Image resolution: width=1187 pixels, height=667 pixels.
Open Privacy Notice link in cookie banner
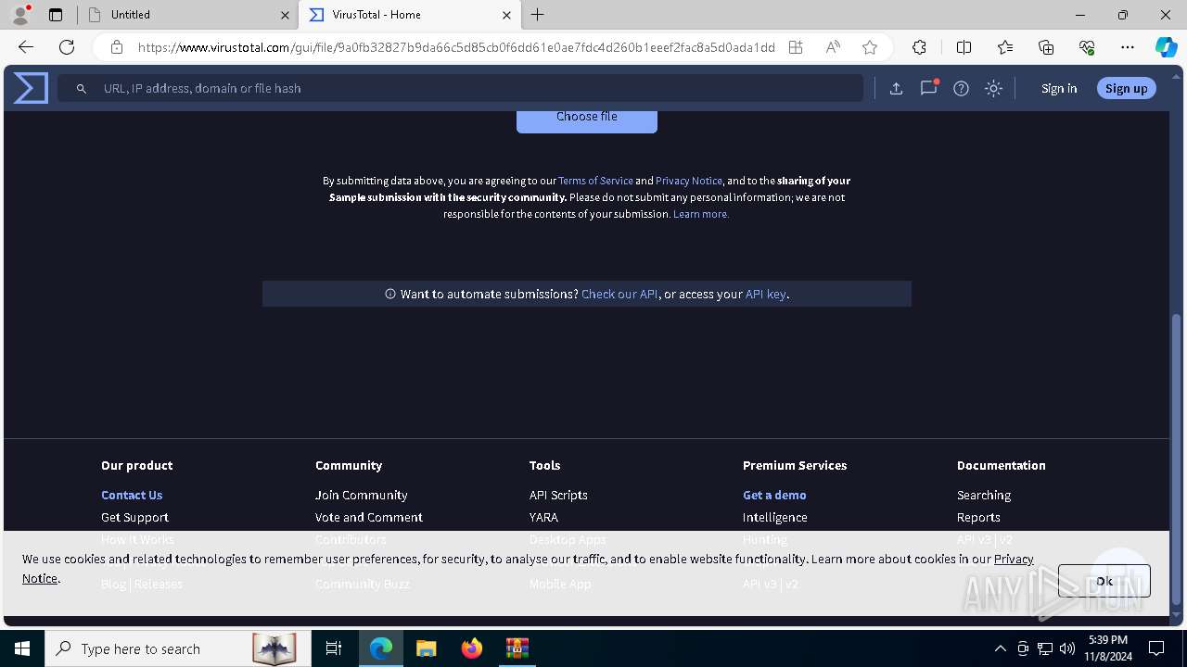[1014, 559]
